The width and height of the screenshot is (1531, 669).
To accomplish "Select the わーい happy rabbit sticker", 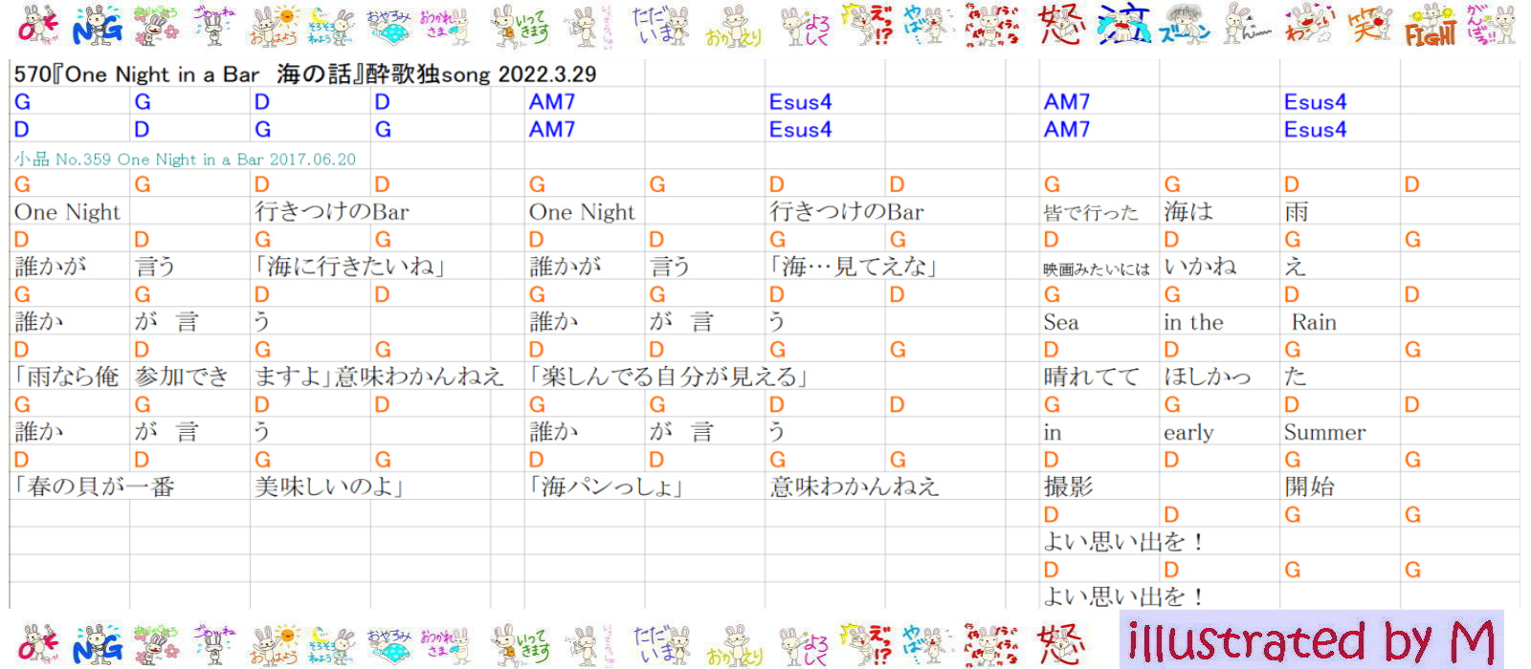I will (x=1308, y=26).
